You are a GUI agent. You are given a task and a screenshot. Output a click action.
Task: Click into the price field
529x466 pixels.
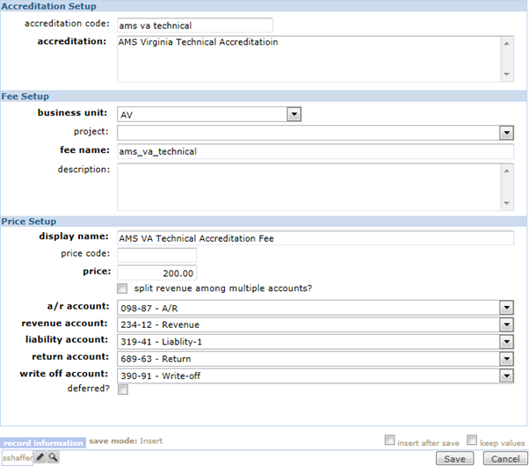pyautogui.click(x=156, y=273)
